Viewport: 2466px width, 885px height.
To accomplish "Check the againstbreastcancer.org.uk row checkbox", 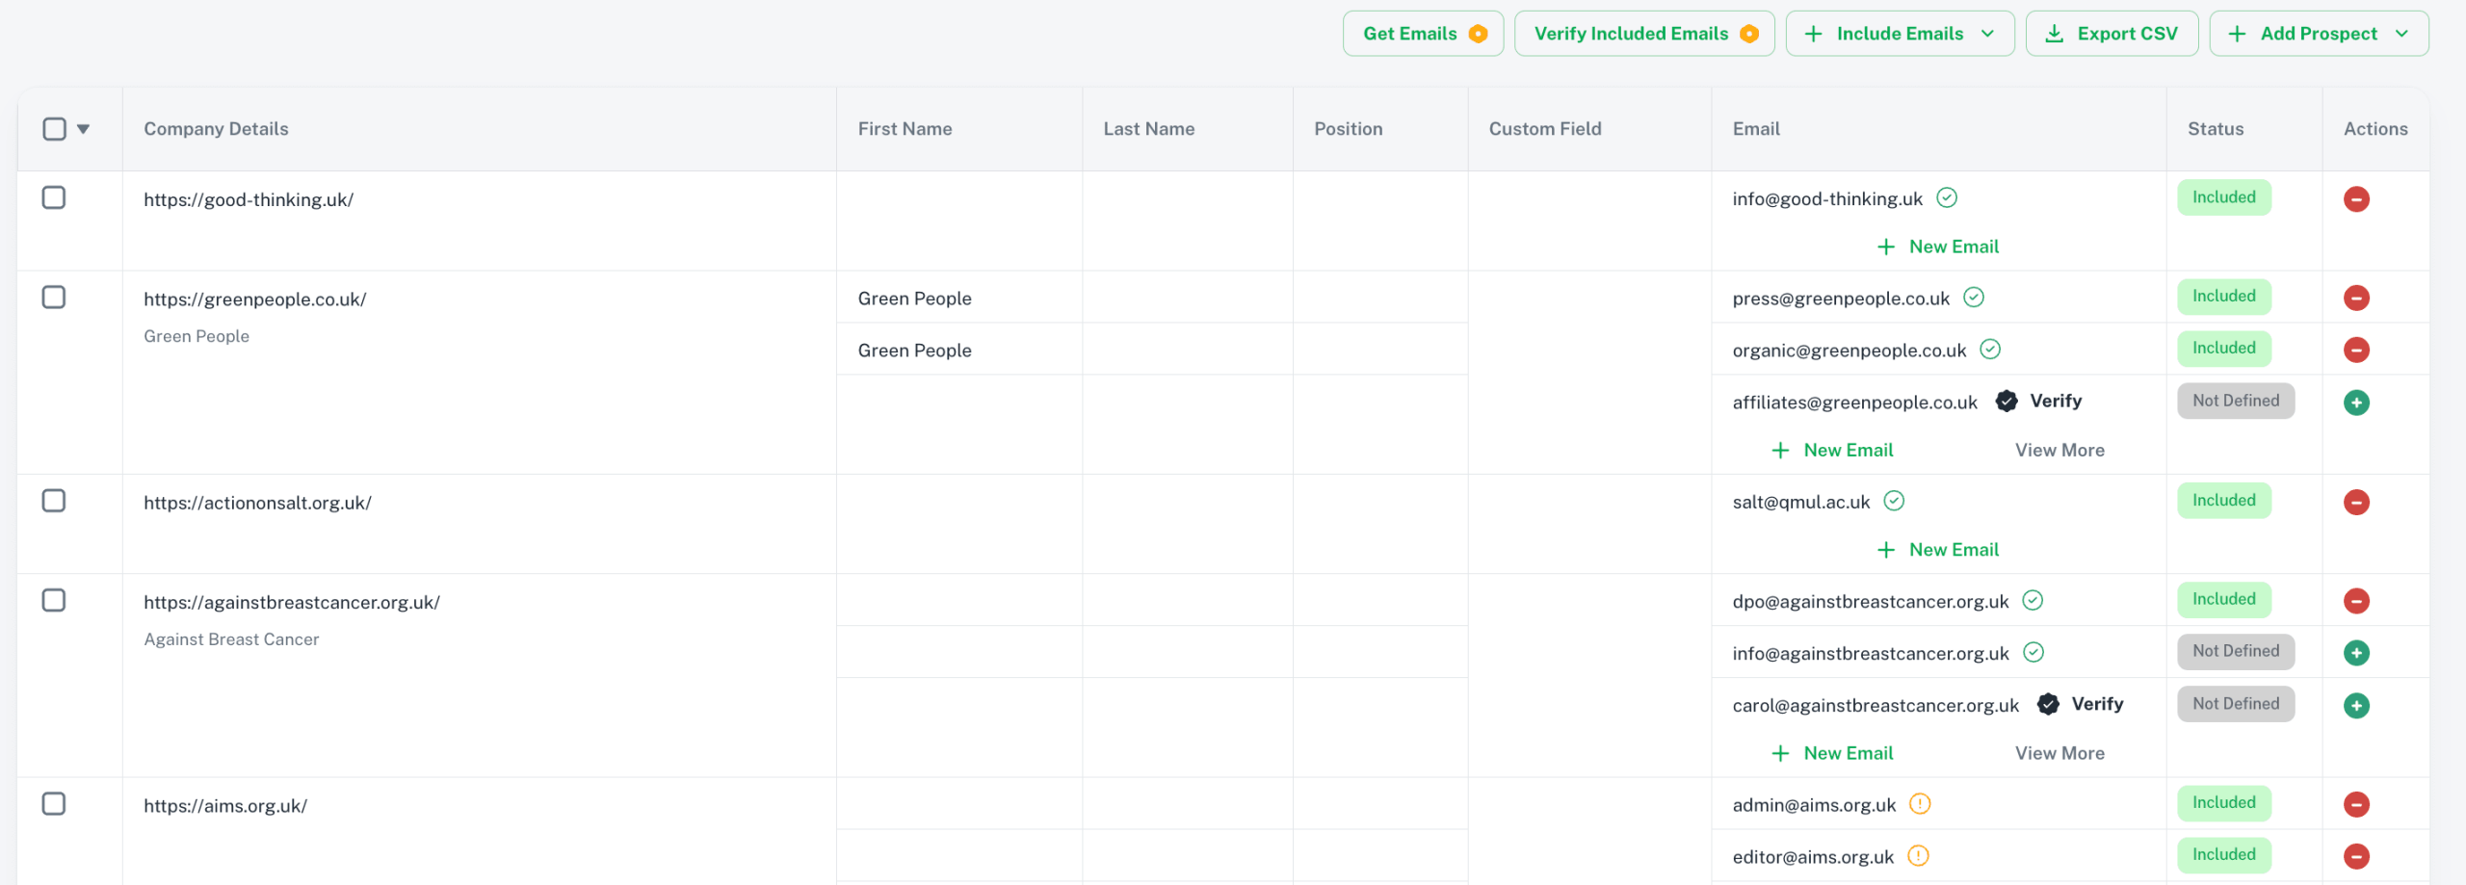I will 54,601.
